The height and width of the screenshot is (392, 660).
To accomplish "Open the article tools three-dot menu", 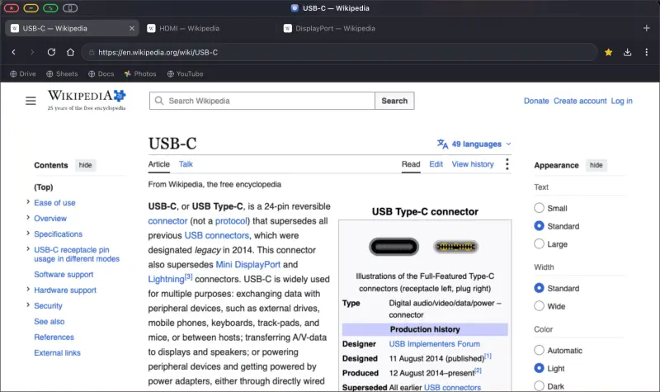I will point(507,164).
